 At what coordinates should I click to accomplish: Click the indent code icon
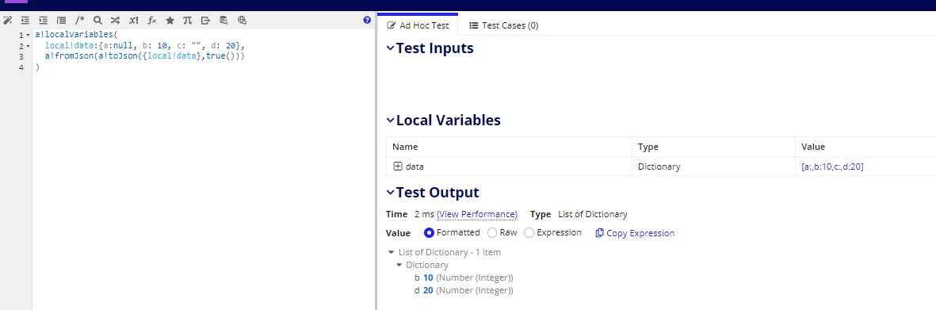point(43,21)
